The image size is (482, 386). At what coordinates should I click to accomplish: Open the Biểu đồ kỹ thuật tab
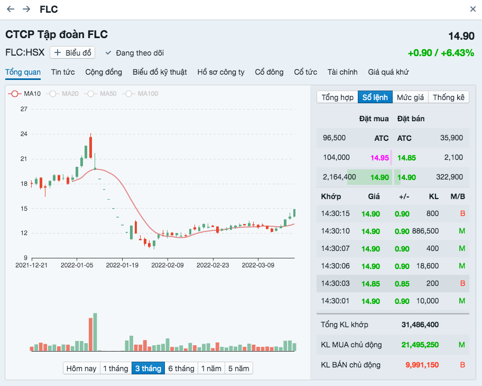point(160,72)
